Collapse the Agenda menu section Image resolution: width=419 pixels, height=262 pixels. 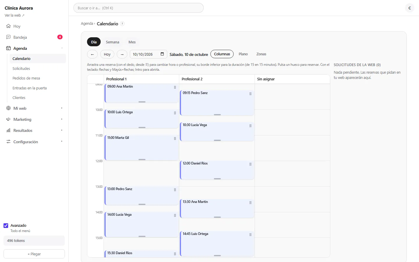62,48
